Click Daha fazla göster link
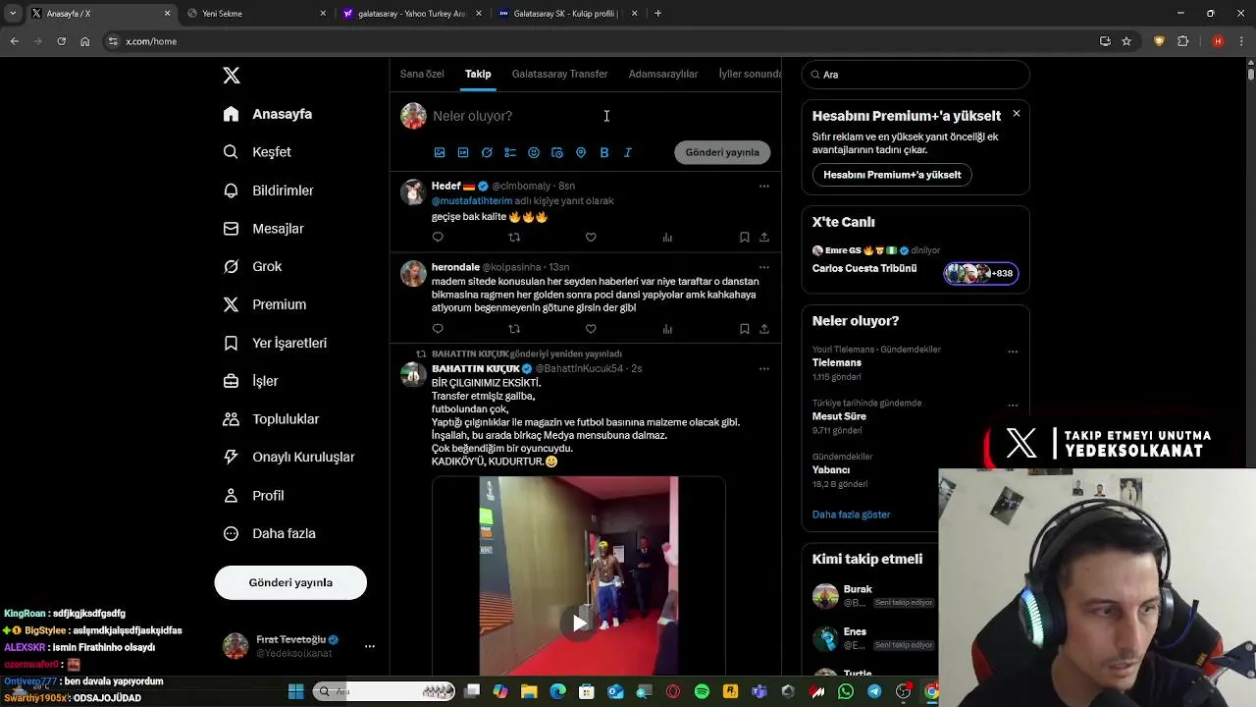 pyautogui.click(x=852, y=515)
